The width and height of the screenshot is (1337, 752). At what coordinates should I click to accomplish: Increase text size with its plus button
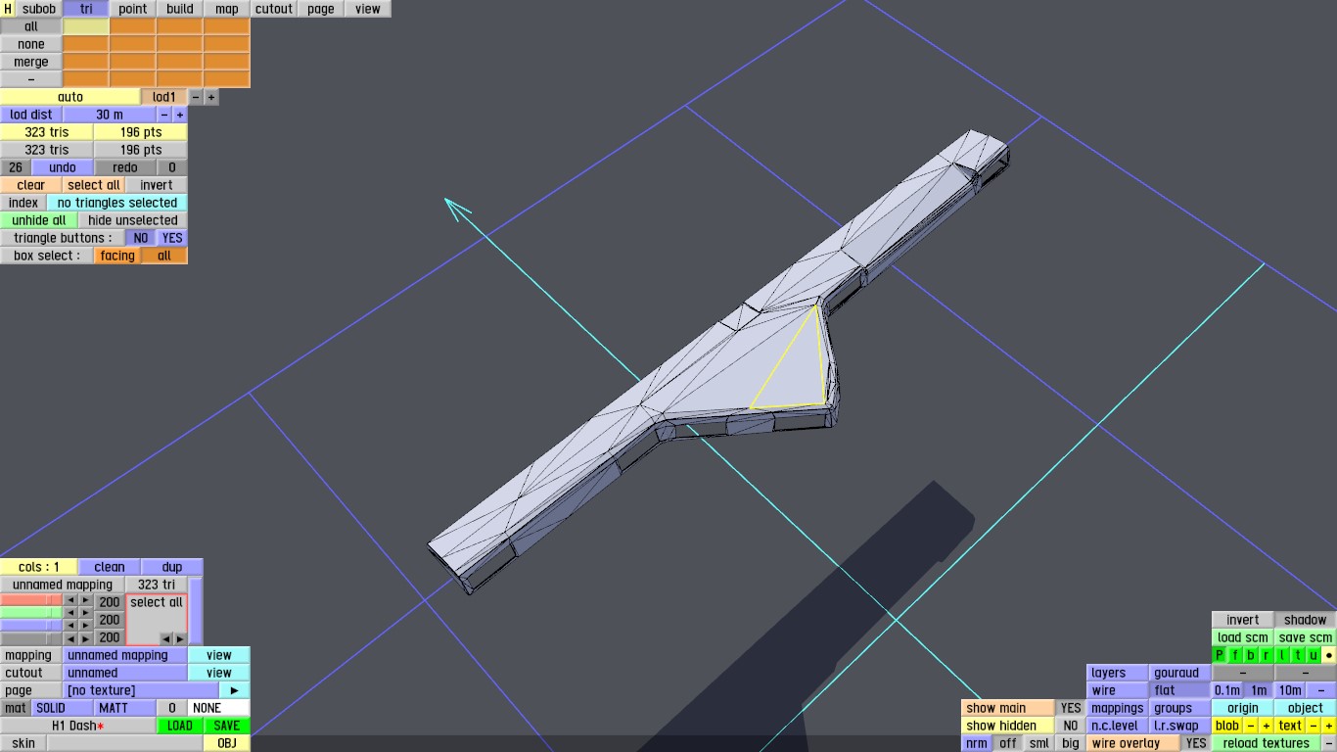1329,726
